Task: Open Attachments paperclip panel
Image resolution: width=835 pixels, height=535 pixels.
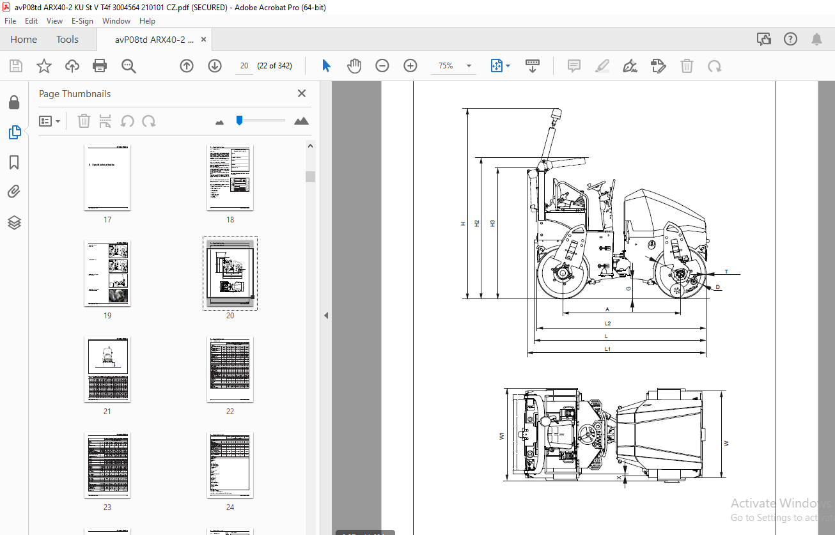Action: click(14, 192)
